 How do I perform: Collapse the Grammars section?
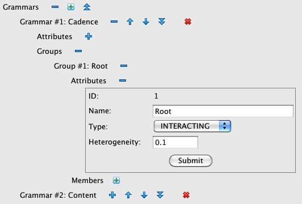coord(55,7)
